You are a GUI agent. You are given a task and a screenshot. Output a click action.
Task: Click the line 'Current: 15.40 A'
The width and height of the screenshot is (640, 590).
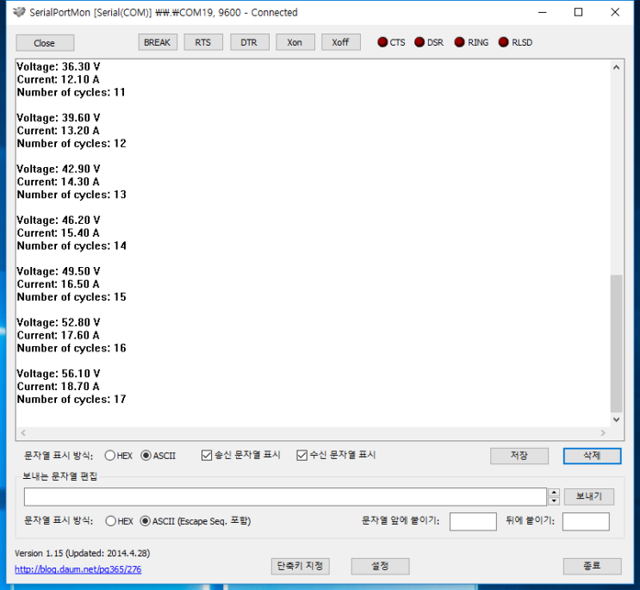tap(58, 233)
